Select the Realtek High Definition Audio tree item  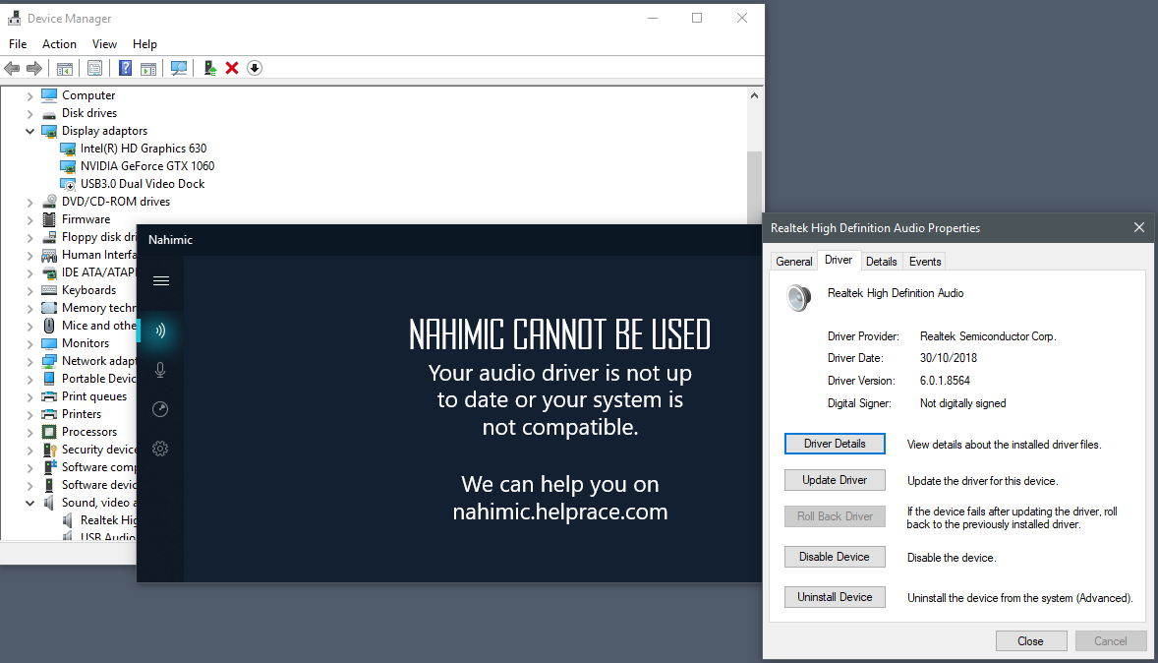click(108, 520)
